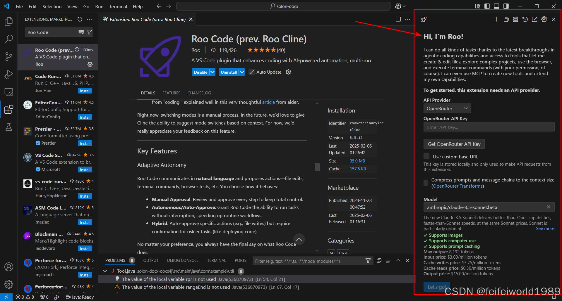The image size is (562, 301).
Task: Click the Roo Code list item gear
Action: click(90, 64)
